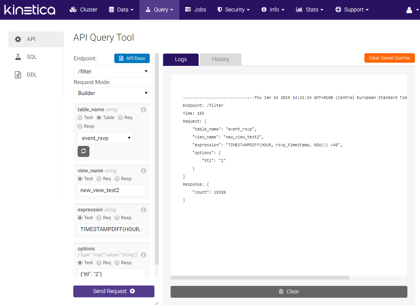Select the SQL flask icon in sidebar
Image resolution: width=420 pixels, height=306 pixels.
click(x=18, y=57)
